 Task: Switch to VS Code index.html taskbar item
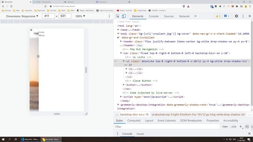click(x=30, y=139)
